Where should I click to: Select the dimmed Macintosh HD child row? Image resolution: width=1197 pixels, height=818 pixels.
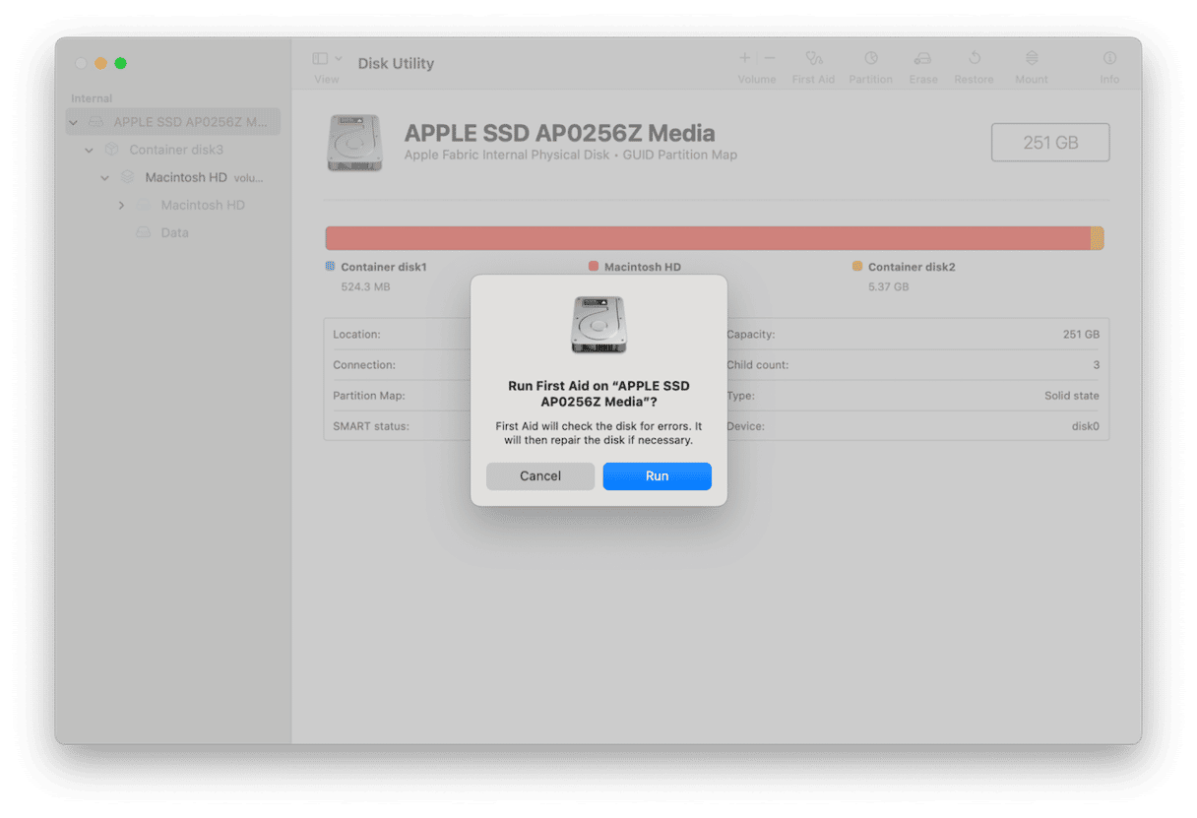click(173, 205)
